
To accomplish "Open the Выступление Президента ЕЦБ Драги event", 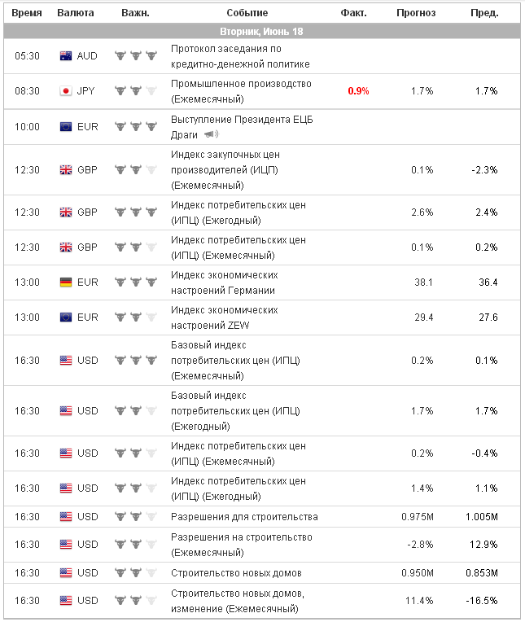I will (231, 120).
